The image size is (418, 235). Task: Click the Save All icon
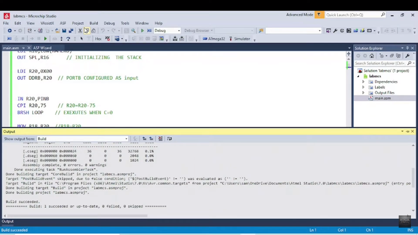click(x=71, y=31)
